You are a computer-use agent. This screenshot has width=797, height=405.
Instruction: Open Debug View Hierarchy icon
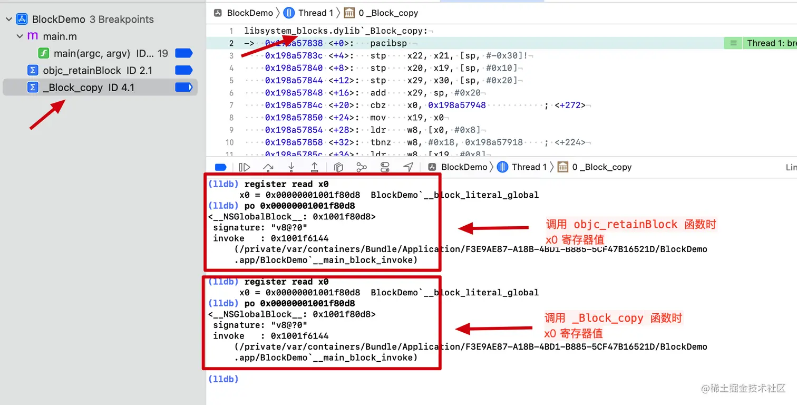click(x=338, y=167)
